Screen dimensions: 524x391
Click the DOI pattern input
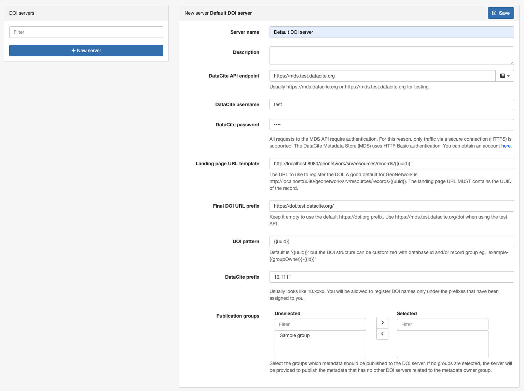(391, 241)
